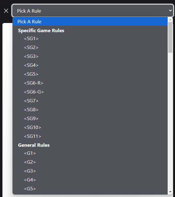Choose the <SG4> option

pos(90,65)
